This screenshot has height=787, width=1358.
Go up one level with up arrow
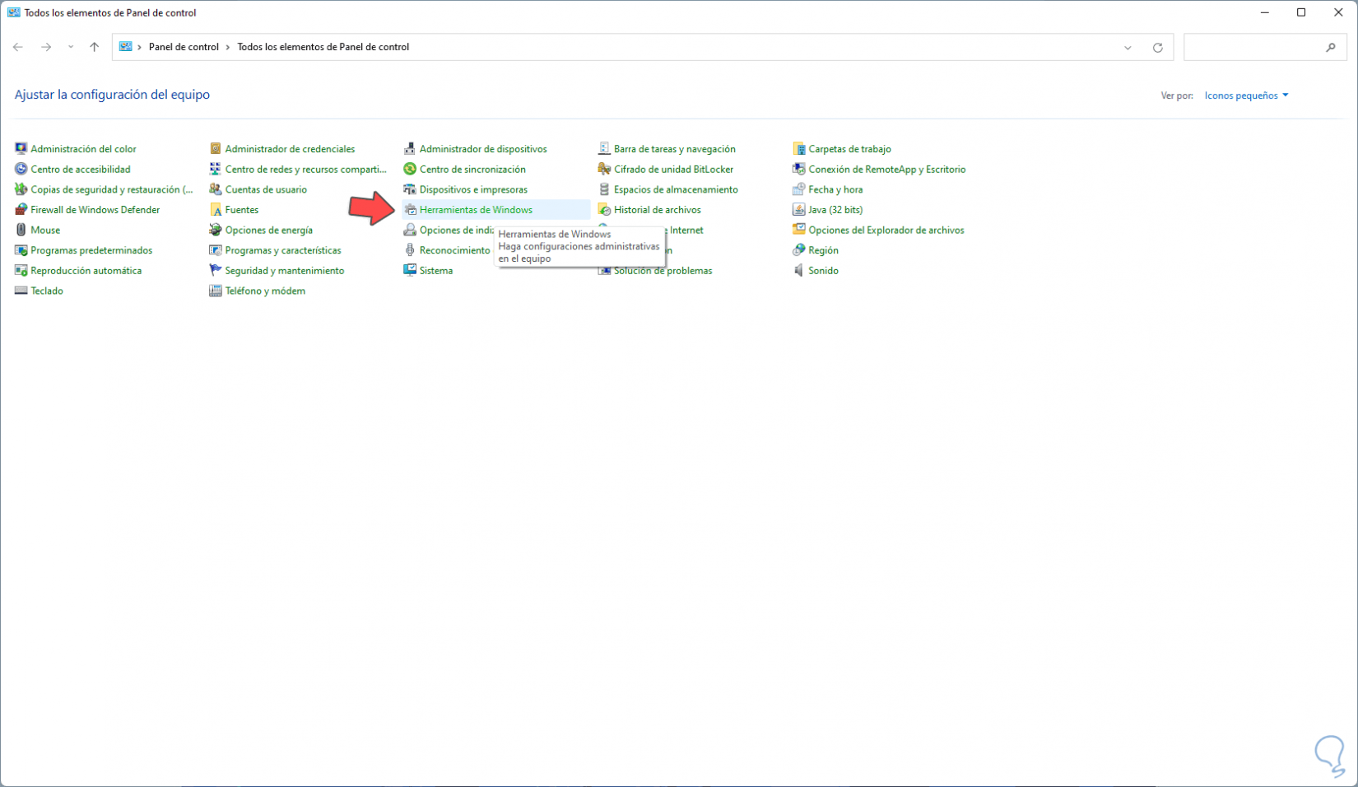pos(95,47)
